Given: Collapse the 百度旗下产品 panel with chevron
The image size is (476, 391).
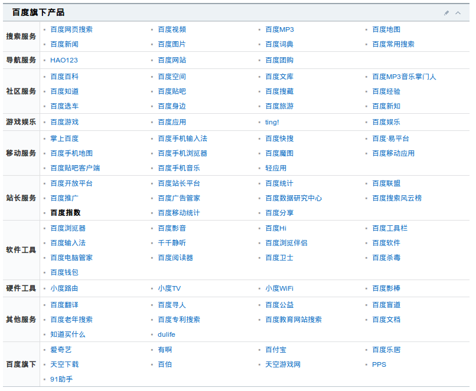Looking at the screenshot, I should tap(458, 13).
